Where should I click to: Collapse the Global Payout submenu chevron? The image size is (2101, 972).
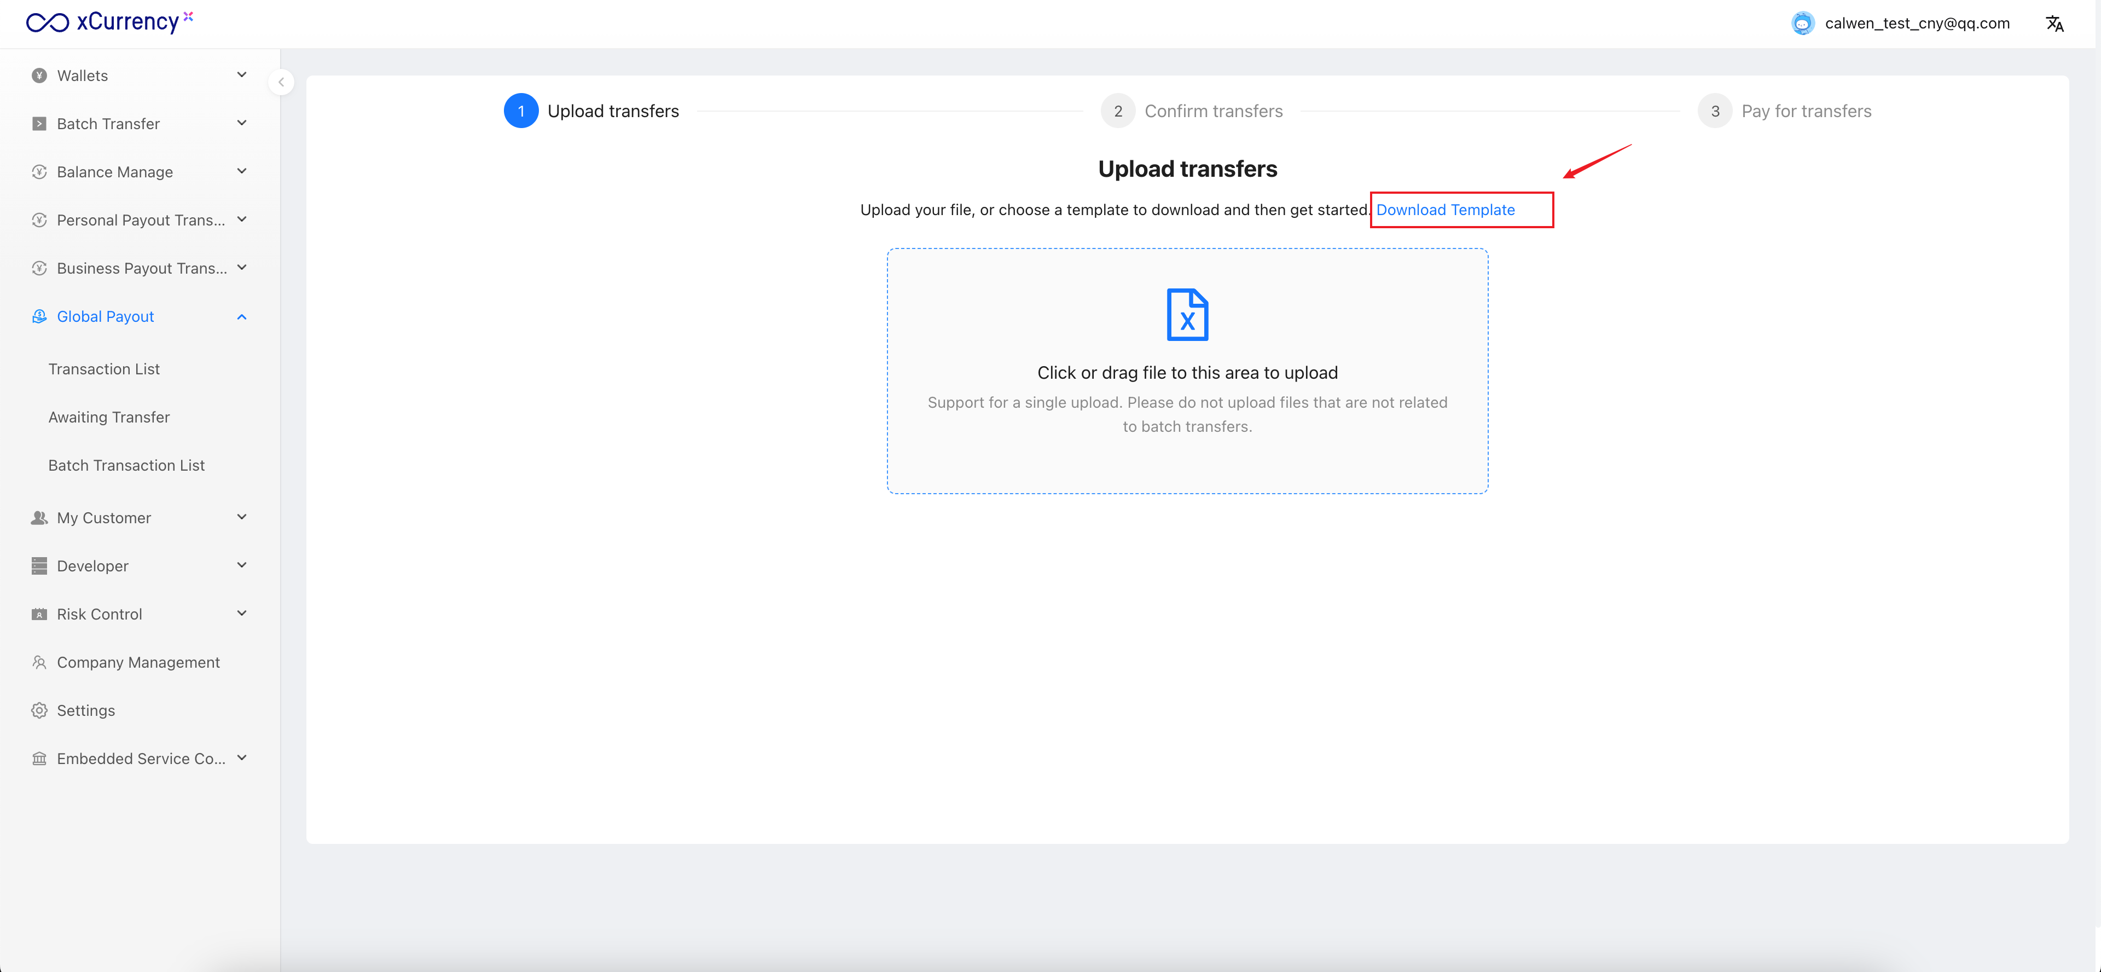pos(241,317)
